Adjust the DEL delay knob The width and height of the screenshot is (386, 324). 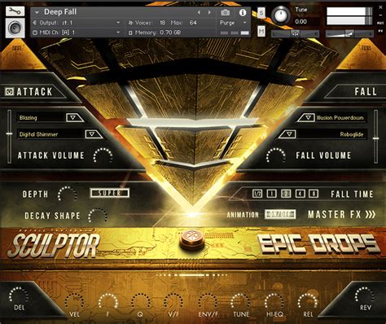point(19,295)
